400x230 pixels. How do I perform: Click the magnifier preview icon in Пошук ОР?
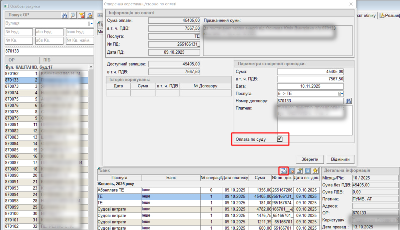tap(73, 15)
